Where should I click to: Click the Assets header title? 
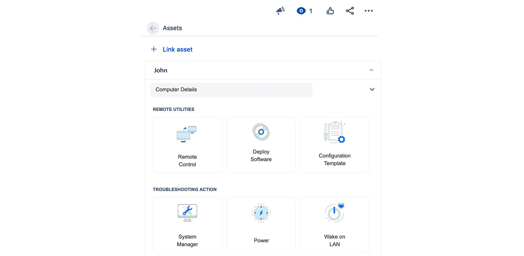pos(172,28)
